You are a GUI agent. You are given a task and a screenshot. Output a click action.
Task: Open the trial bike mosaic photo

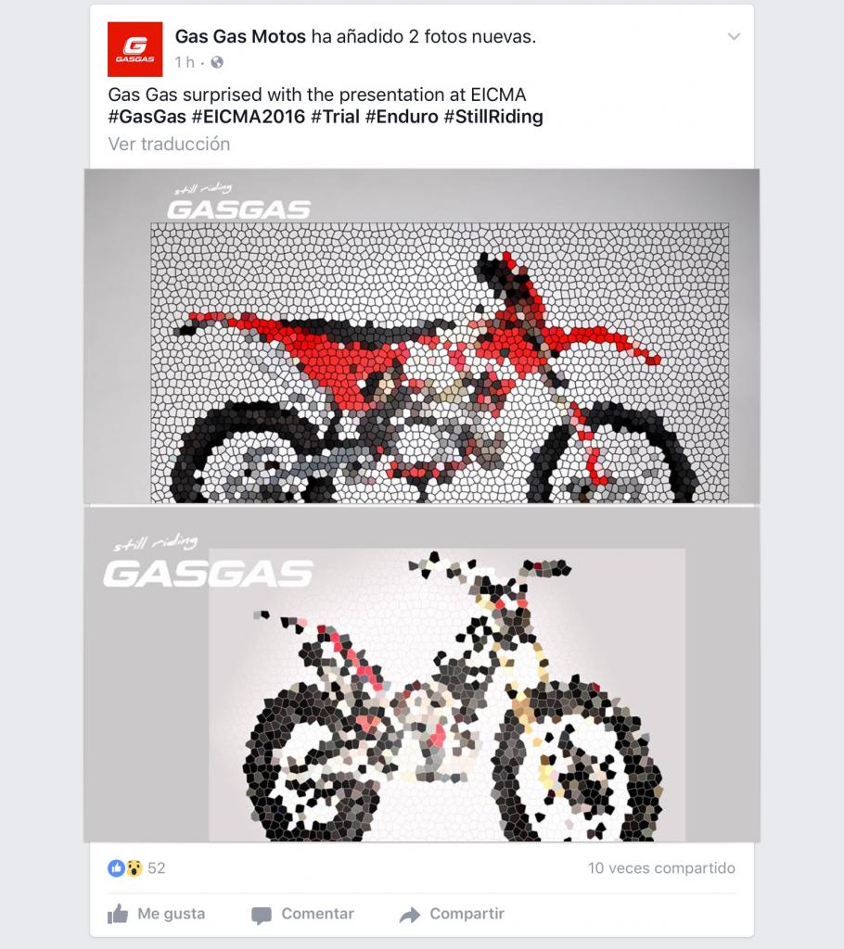pyautogui.click(x=422, y=675)
